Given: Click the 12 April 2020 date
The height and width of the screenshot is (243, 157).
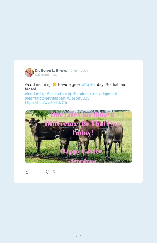Looking at the screenshot, I should (79, 71).
